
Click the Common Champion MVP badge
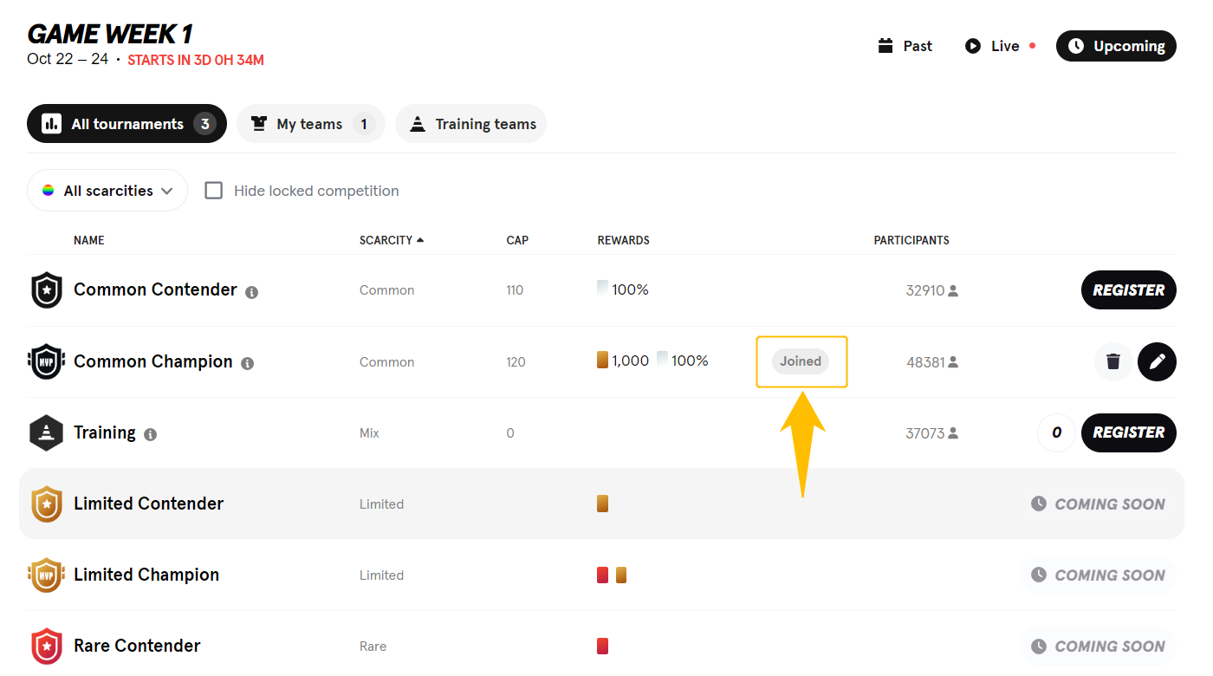point(47,361)
